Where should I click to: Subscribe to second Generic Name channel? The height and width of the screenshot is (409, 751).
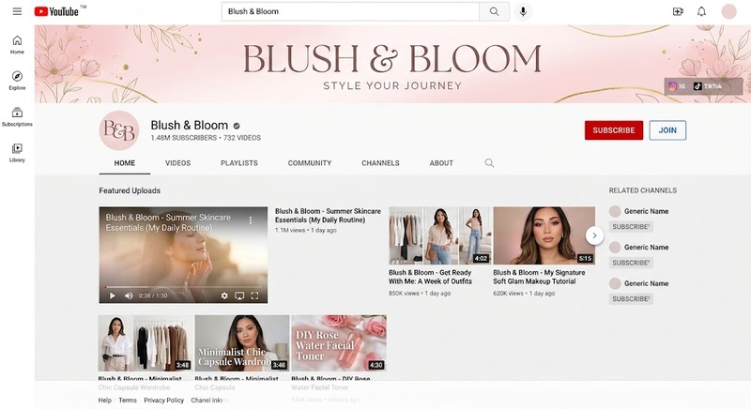(631, 263)
